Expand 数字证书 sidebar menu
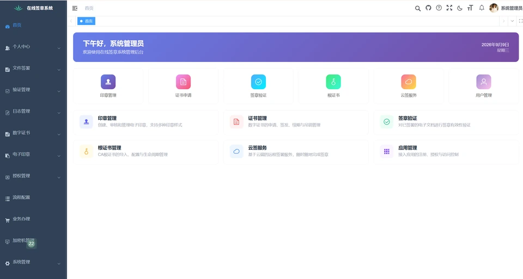This screenshot has width=523, height=279. [x=33, y=133]
